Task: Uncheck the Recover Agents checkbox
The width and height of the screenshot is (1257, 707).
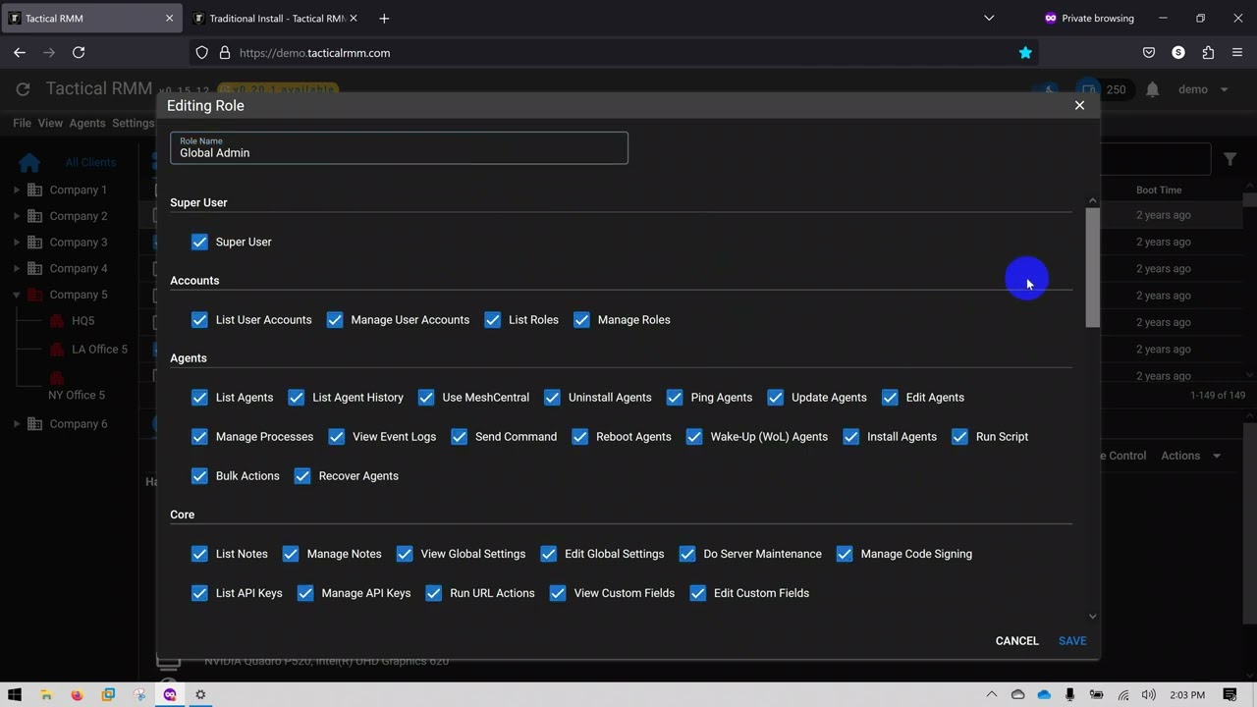Action: click(302, 476)
